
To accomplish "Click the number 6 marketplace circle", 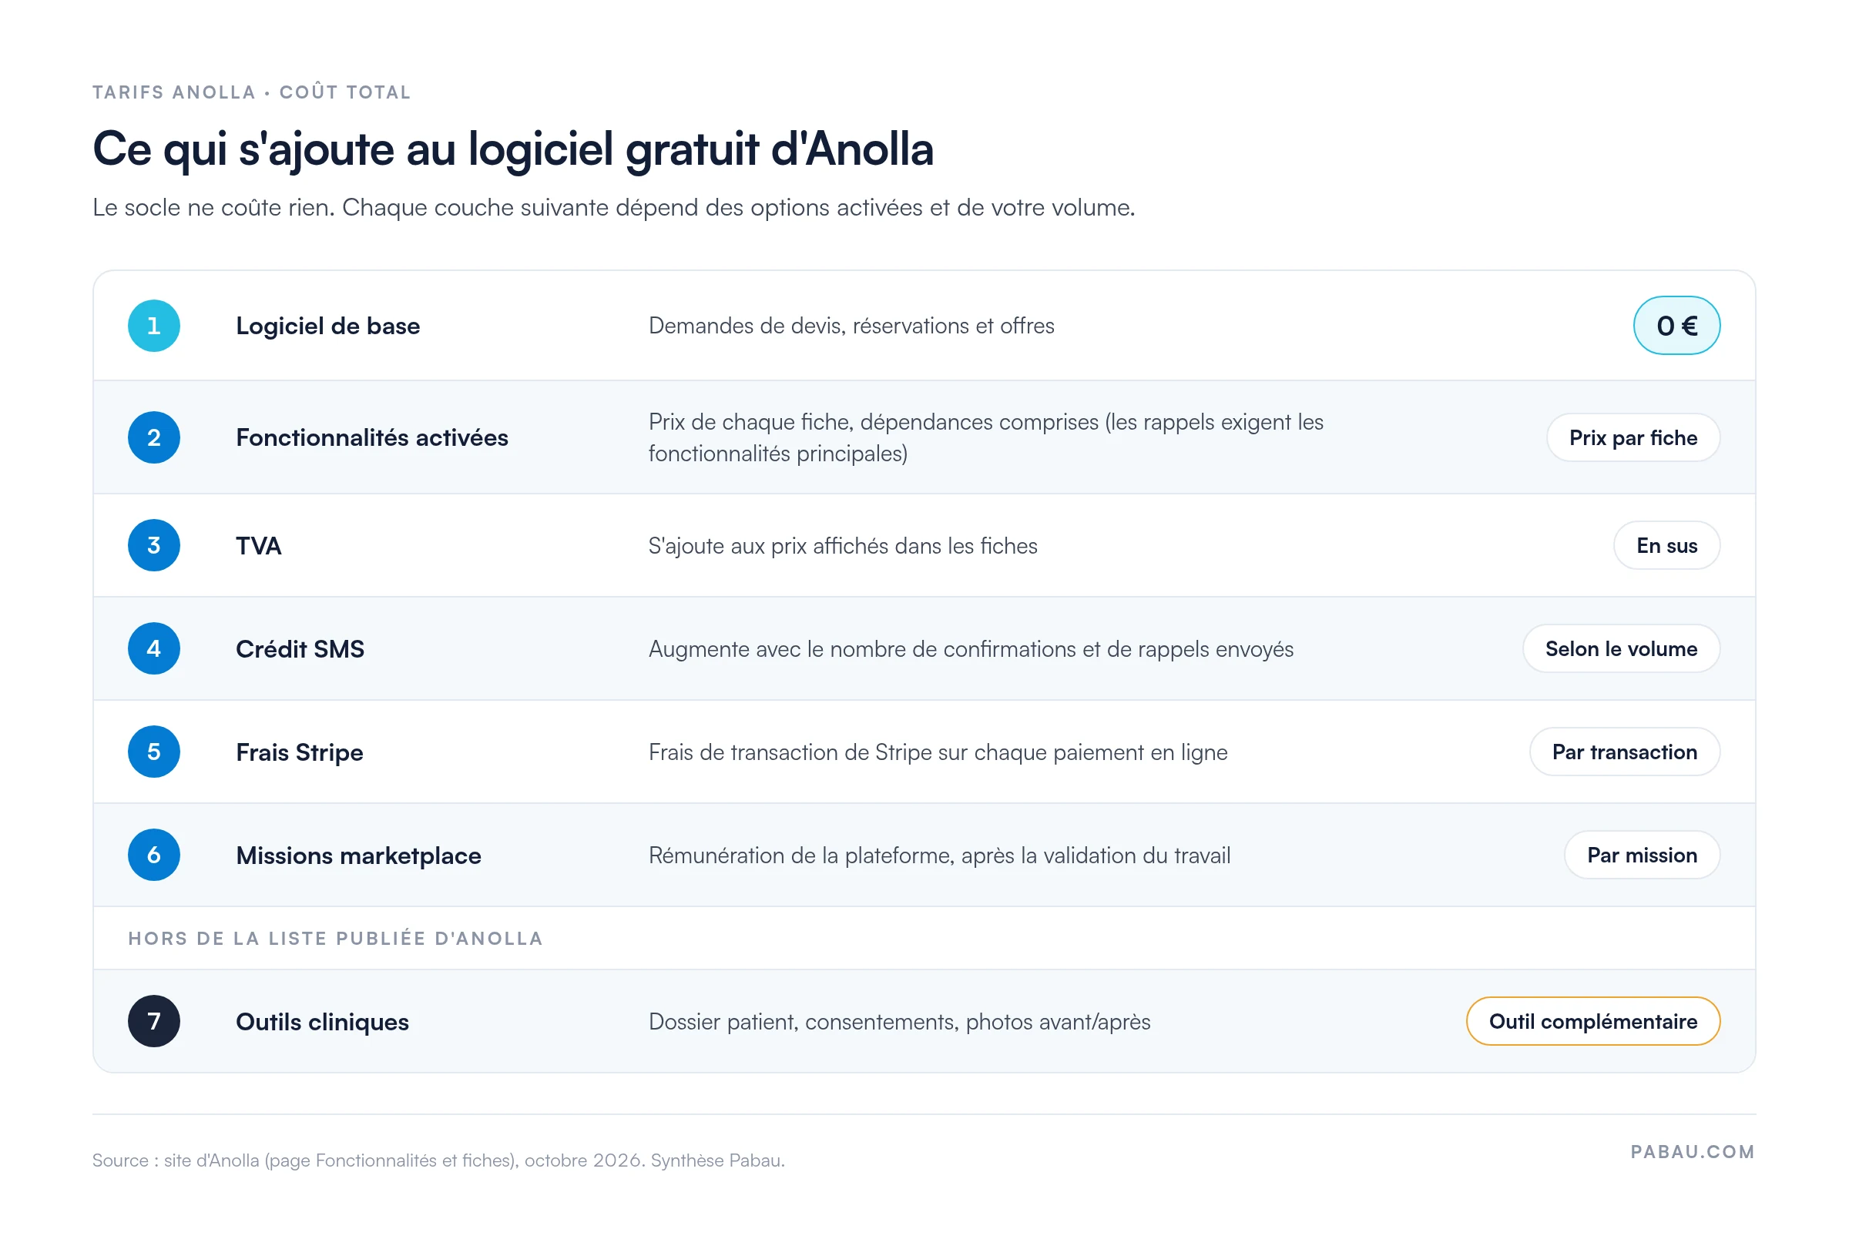I will click(x=153, y=856).
